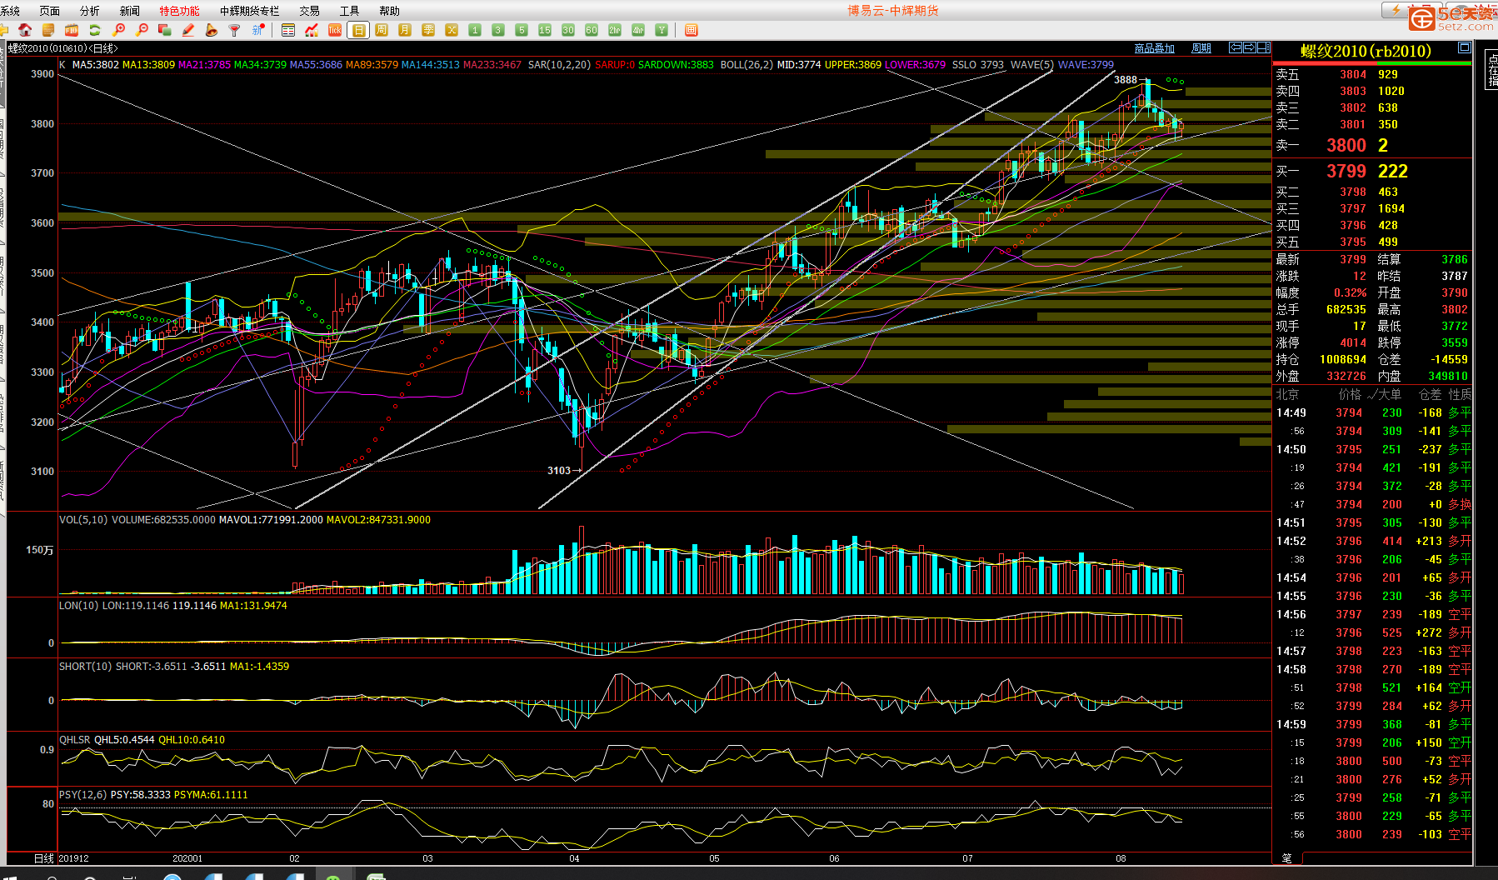Image resolution: width=1498 pixels, height=880 pixels.
Task: Open the 周期 period selector link
Action: click(x=1201, y=48)
